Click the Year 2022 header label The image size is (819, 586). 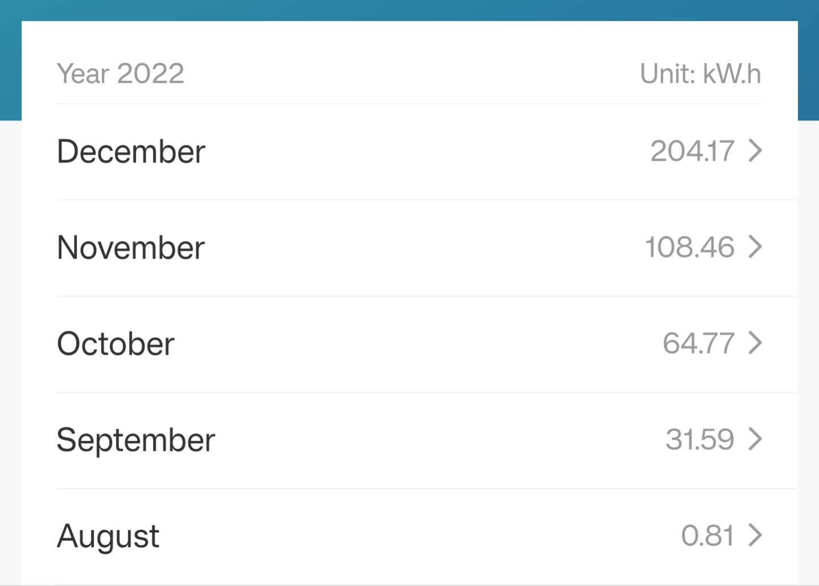coord(121,74)
